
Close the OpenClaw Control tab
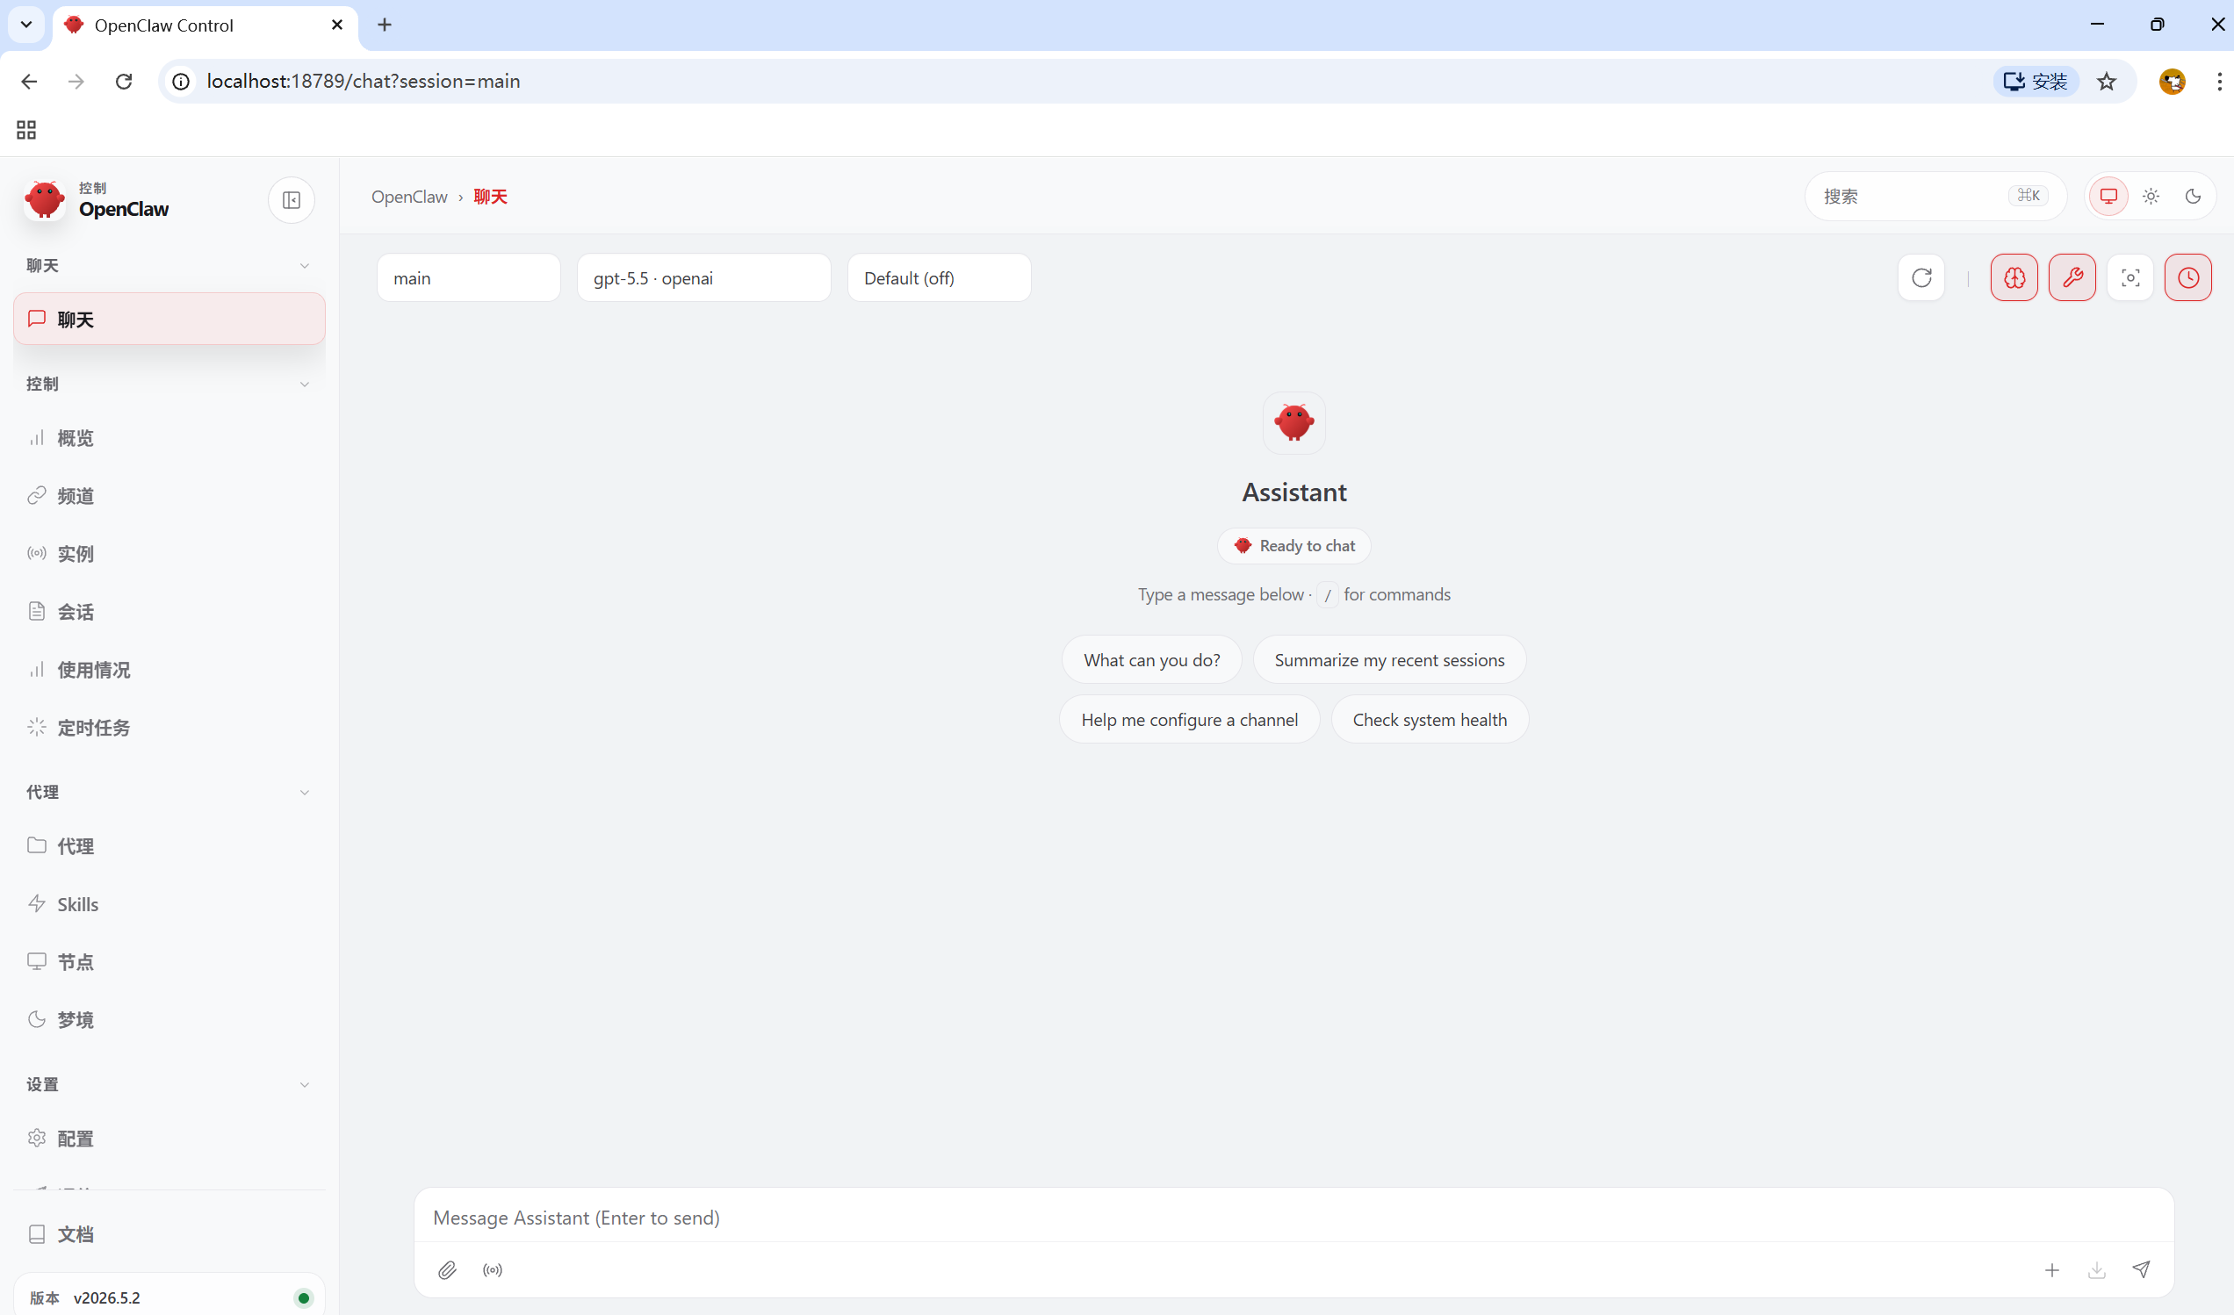pyautogui.click(x=337, y=25)
